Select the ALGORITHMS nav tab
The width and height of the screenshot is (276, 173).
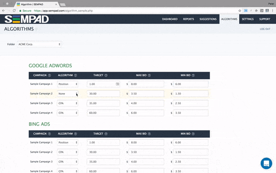pos(229,19)
